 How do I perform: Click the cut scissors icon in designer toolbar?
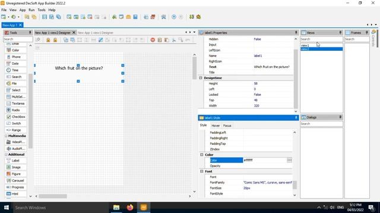(x=173, y=40)
